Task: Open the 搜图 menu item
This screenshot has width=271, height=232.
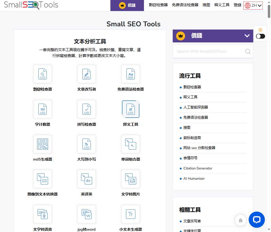Action: tap(206, 5)
